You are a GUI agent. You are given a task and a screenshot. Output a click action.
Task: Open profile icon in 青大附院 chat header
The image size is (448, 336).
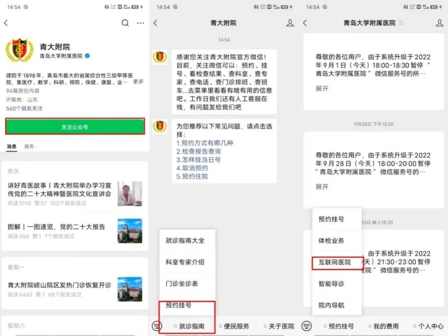tap(290, 23)
